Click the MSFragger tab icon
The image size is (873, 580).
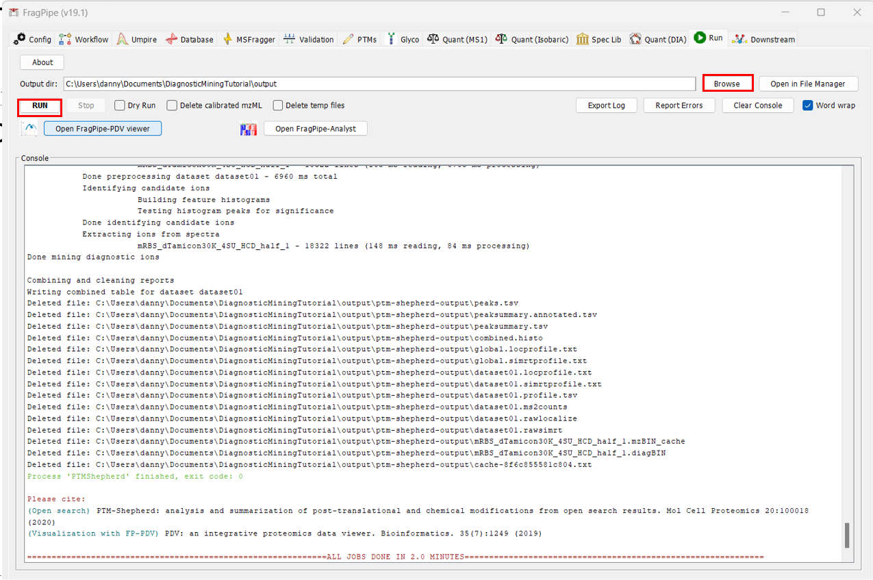[x=227, y=39]
